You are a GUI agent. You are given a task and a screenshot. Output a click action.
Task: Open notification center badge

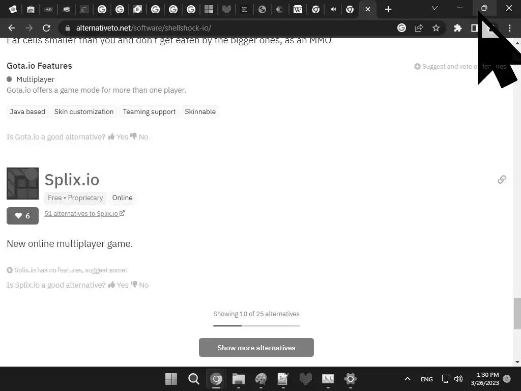tap(506, 378)
